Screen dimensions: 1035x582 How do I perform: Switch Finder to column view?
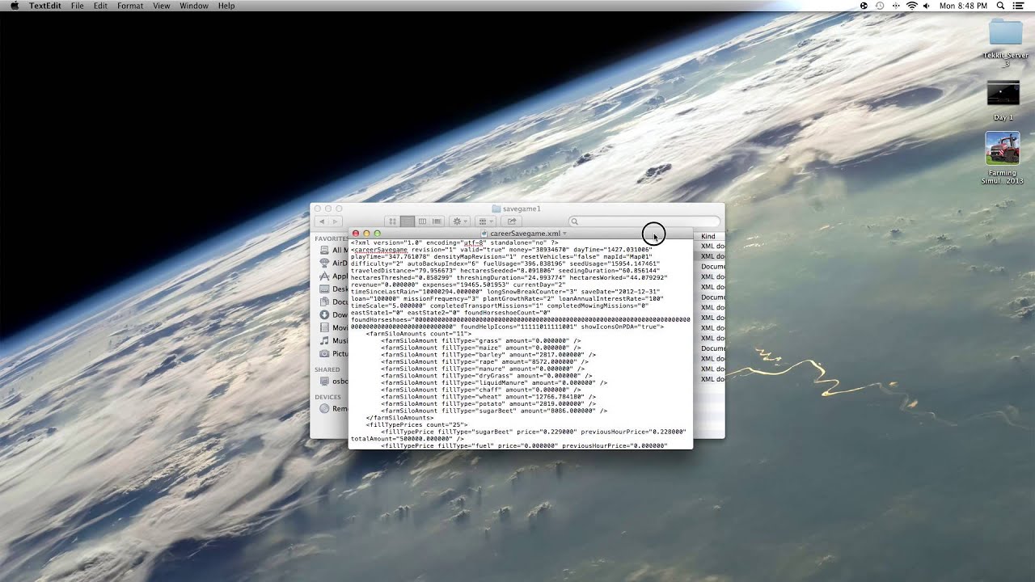point(422,221)
